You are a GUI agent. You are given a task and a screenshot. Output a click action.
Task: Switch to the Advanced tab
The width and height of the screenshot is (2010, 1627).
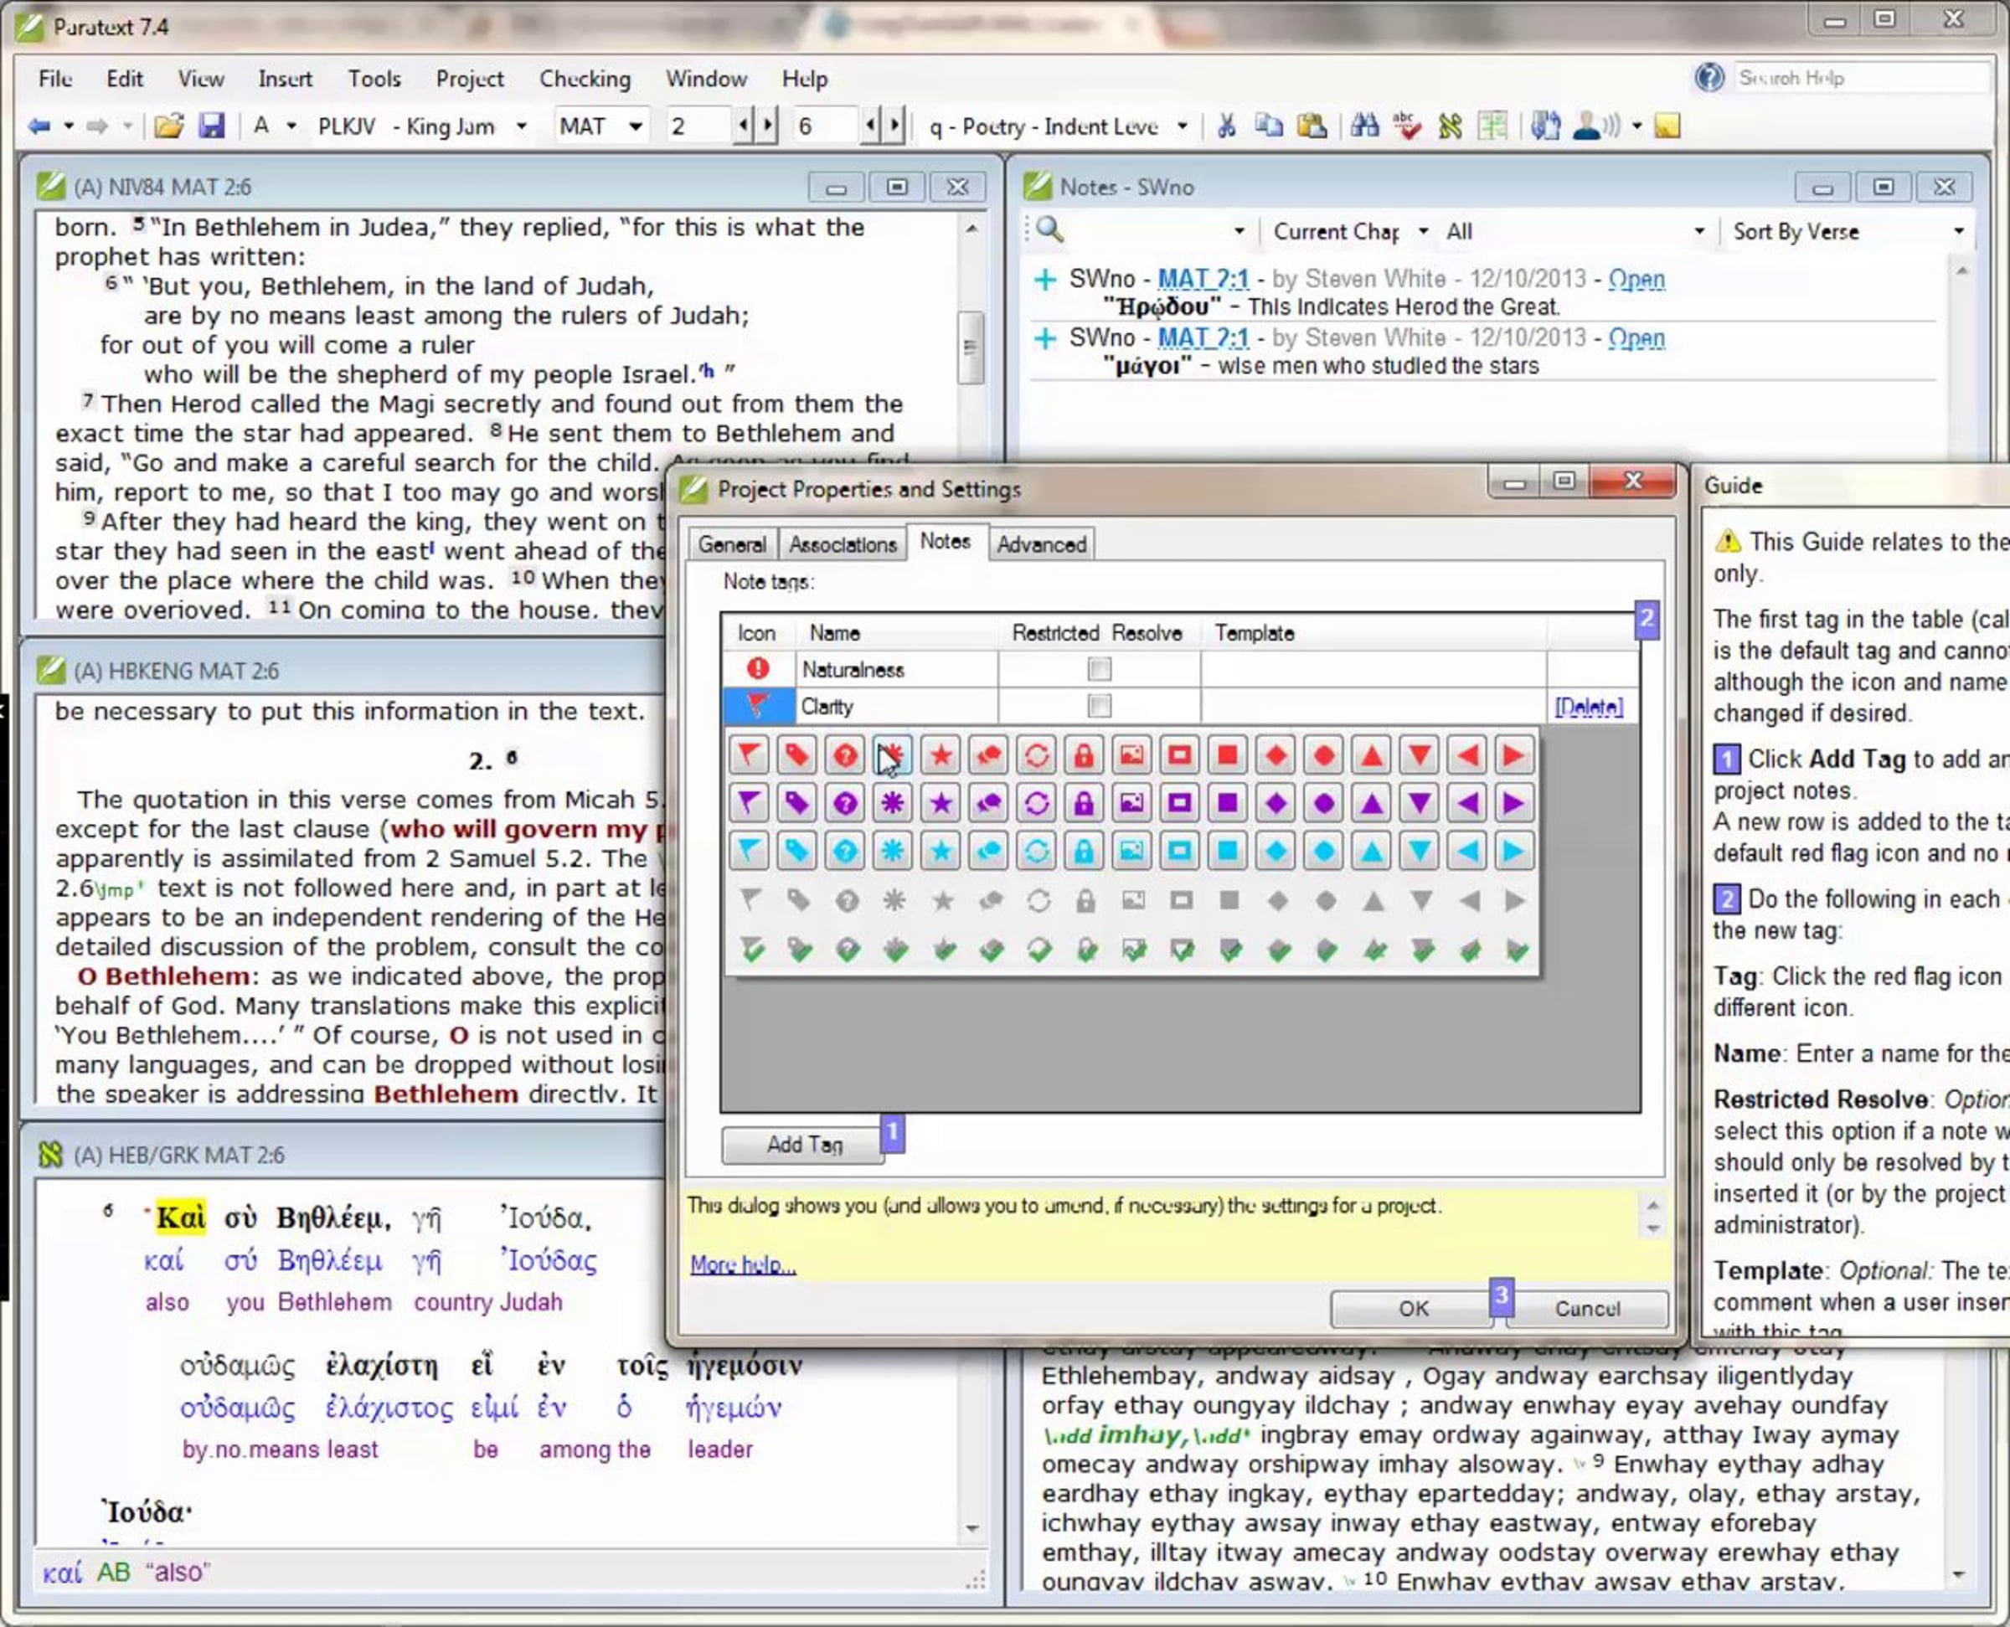click(1041, 544)
